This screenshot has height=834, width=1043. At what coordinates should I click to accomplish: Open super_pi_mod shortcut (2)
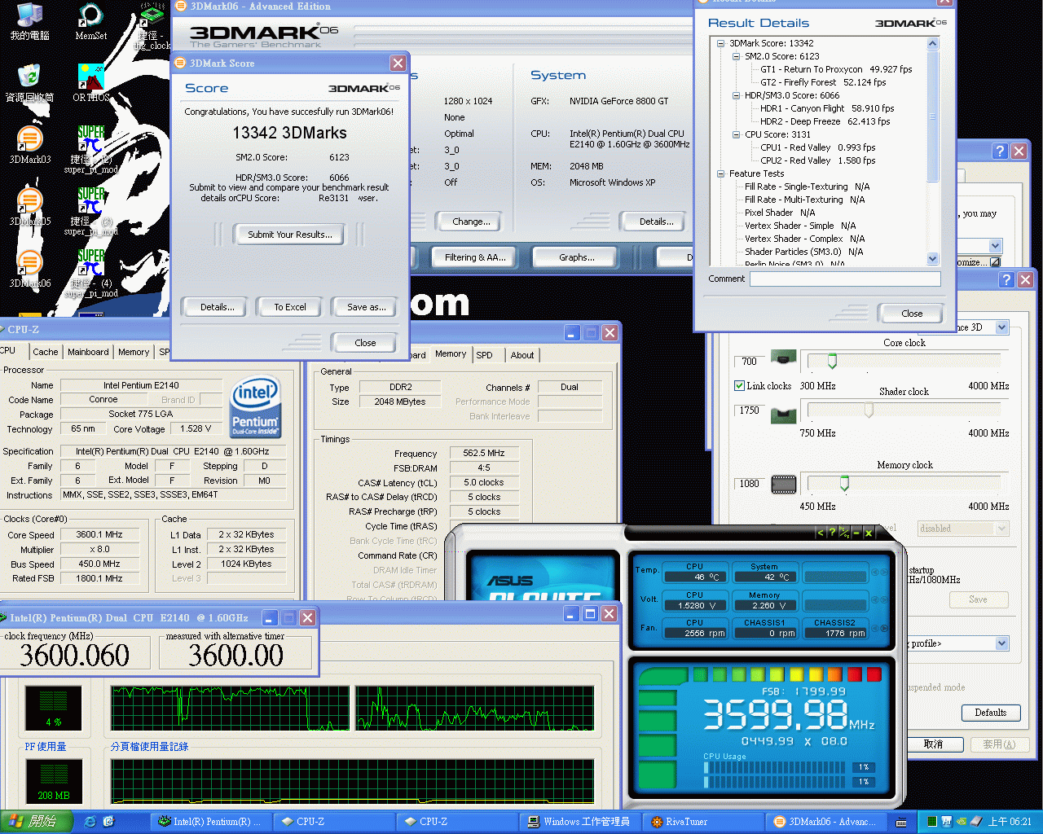pos(90,150)
